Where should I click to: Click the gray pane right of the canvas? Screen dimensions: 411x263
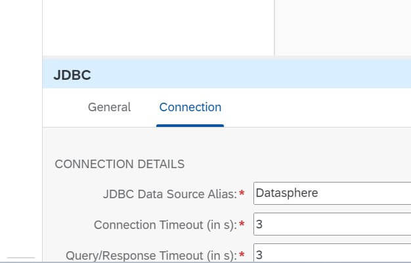click(x=343, y=27)
